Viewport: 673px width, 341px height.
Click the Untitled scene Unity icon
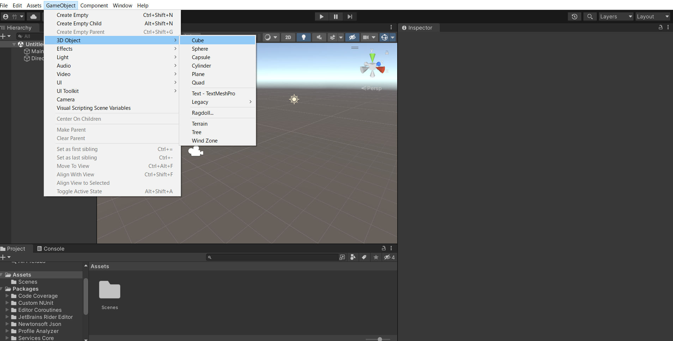pyautogui.click(x=21, y=44)
